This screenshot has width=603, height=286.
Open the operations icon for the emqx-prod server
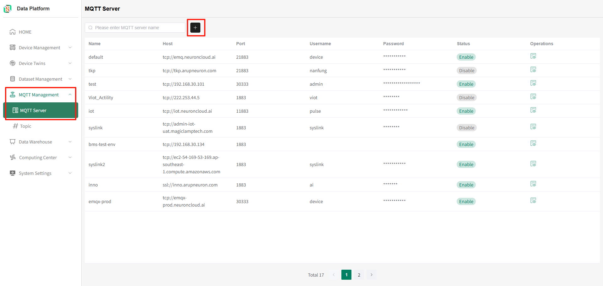(533, 201)
